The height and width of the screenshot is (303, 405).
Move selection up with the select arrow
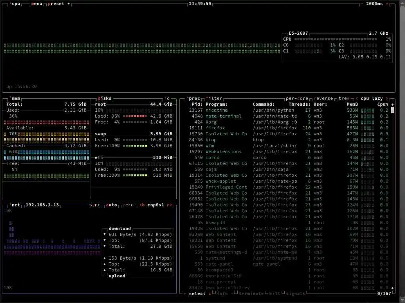[x=185, y=294]
